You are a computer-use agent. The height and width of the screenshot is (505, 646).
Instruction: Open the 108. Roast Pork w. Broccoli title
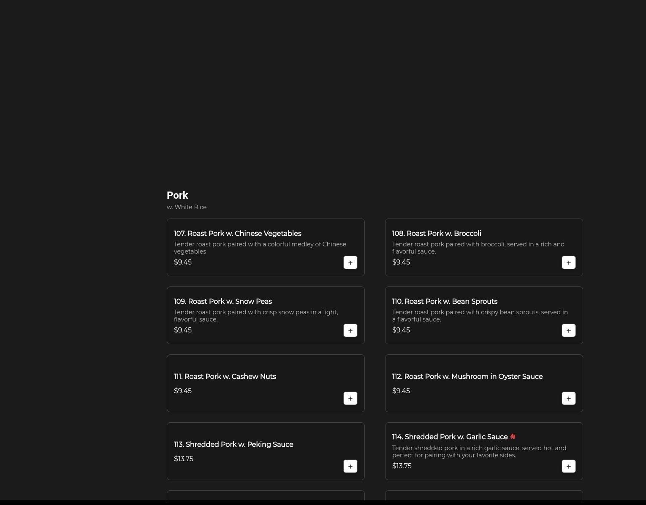tap(437, 234)
